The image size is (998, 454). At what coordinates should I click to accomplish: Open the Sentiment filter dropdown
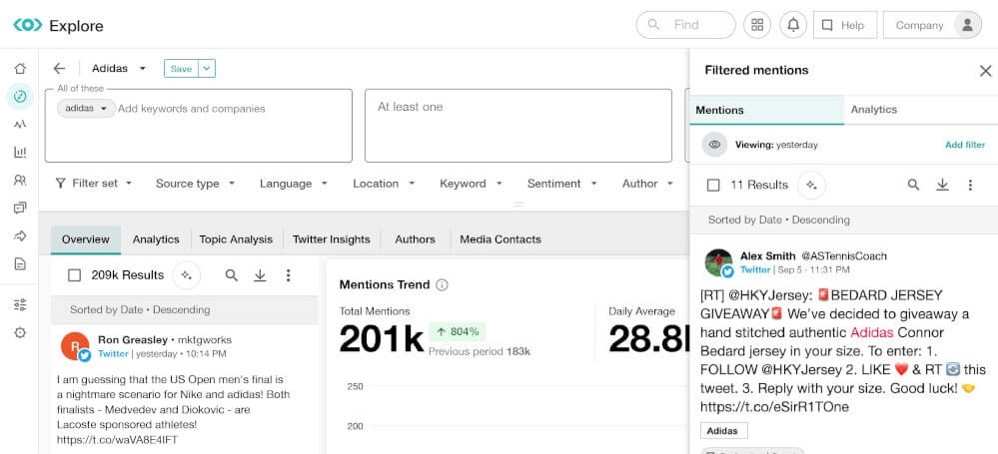[562, 184]
